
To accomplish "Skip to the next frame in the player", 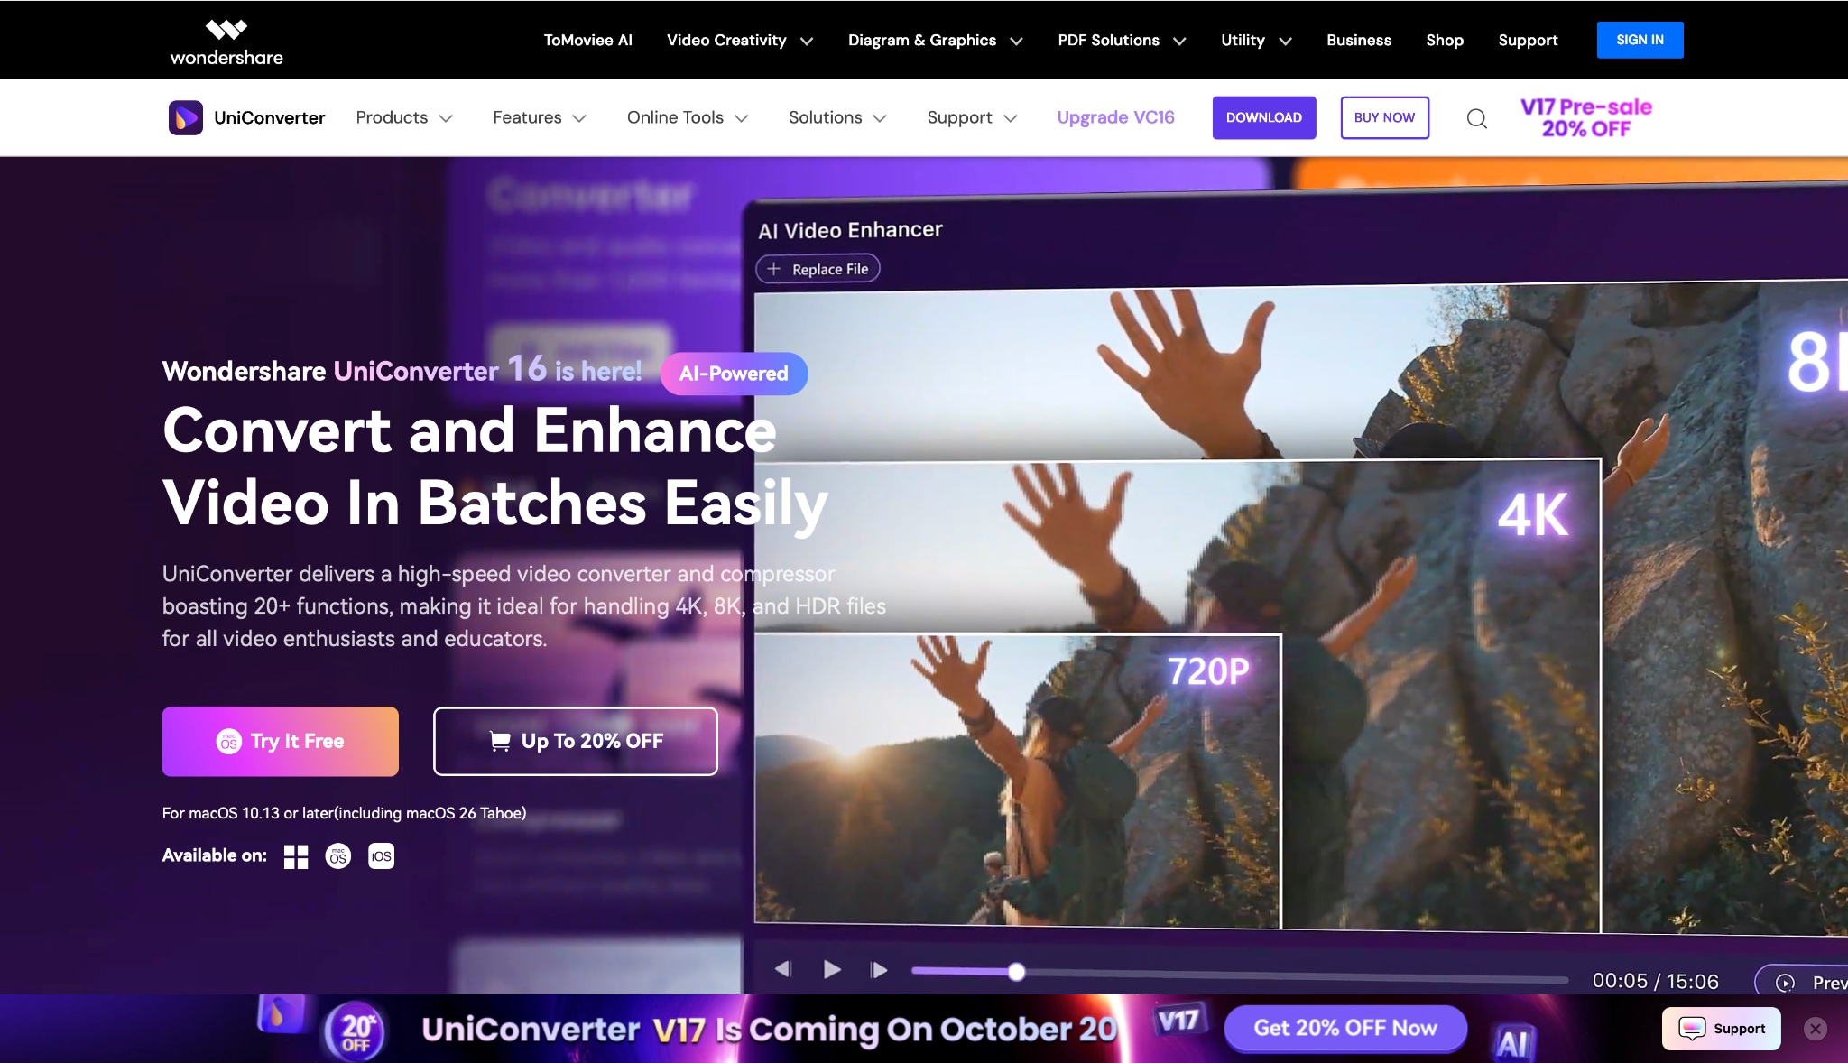I will [878, 969].
